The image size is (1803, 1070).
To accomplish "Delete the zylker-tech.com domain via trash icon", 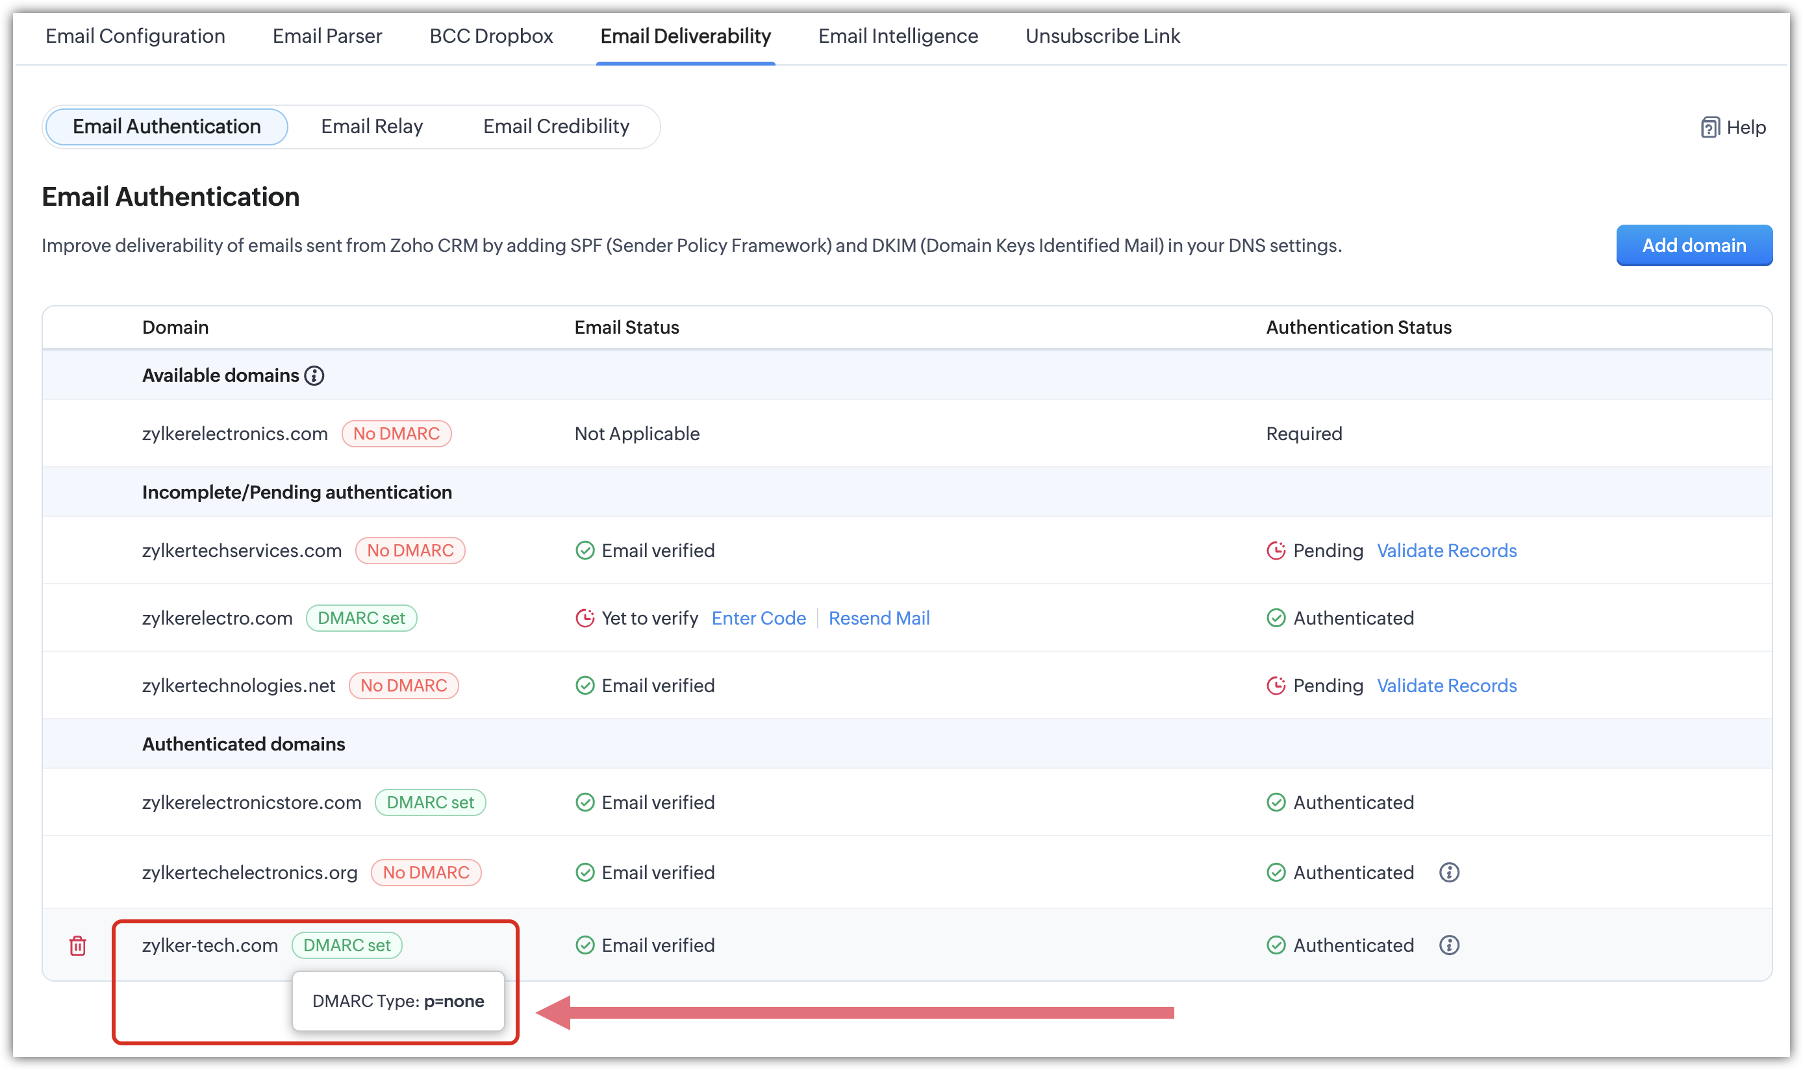I will pyautogui.click(x=78, y=945).
